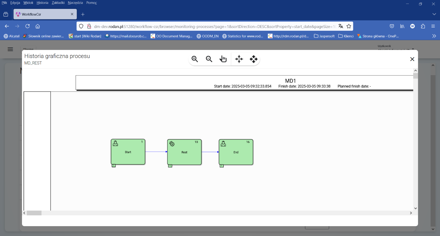Select the pan hand tool
The image size is (440, 236).
point(223,59)
